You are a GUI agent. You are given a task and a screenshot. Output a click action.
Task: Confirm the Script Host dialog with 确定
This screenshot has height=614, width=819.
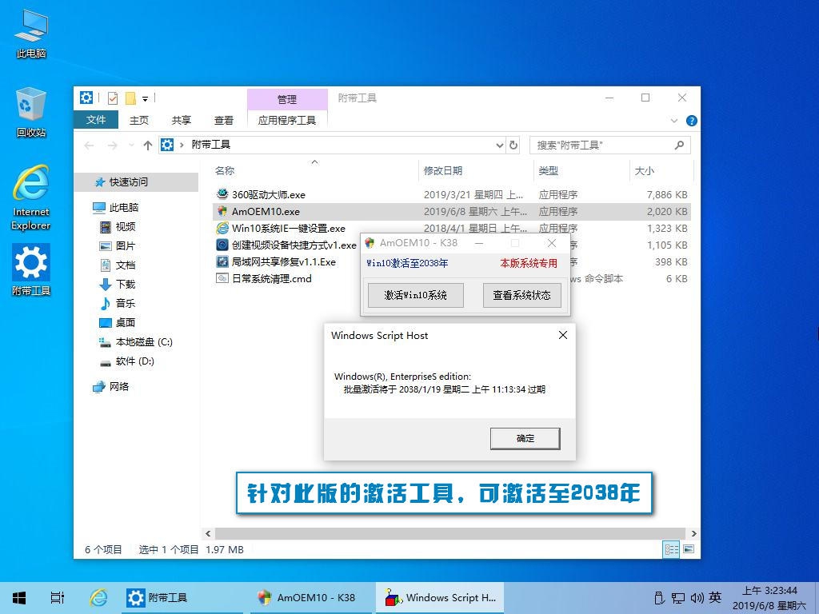pyautogui.click(x=525, y=439)
